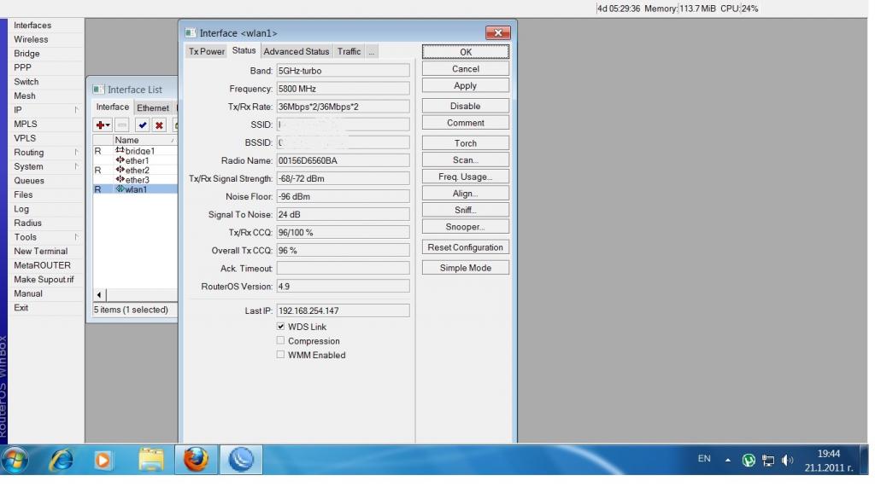Click the Torch button

tap(466, 143)
